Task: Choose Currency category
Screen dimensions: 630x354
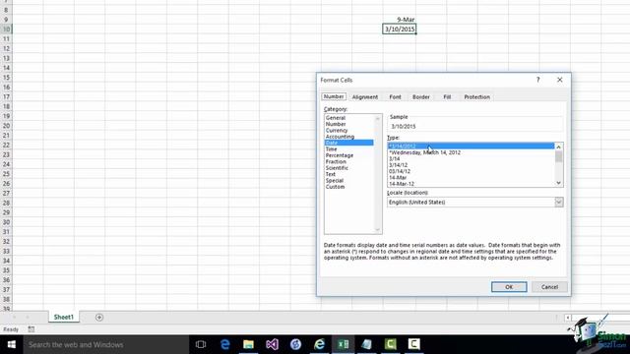Action: click(x=337, y=131)
